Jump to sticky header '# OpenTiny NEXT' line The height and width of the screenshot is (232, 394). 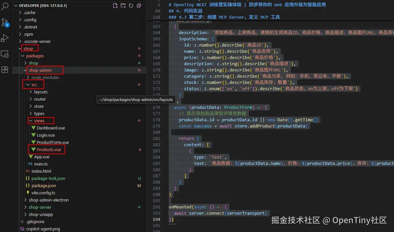point(247,5)
